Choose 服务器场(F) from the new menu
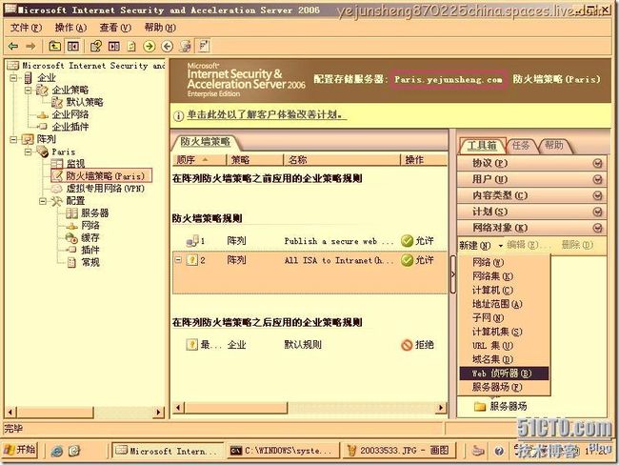The image size is (619, 465). [504, 387]
